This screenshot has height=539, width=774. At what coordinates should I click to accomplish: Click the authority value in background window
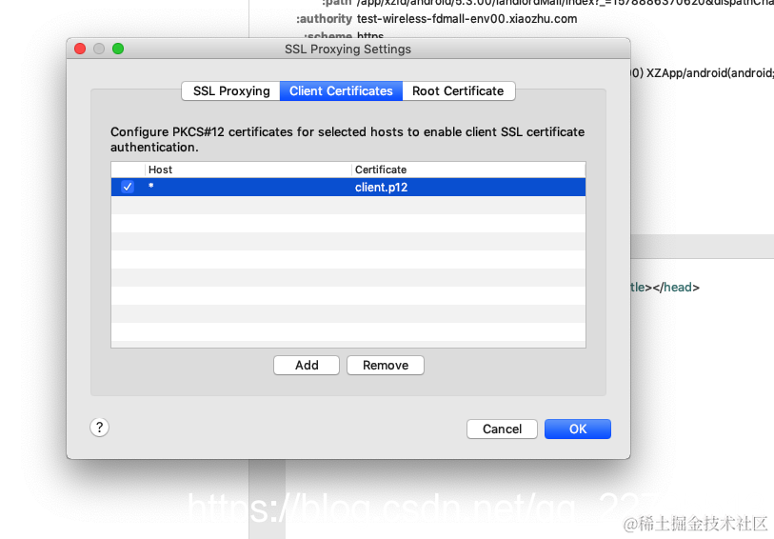tap(466, 19)
